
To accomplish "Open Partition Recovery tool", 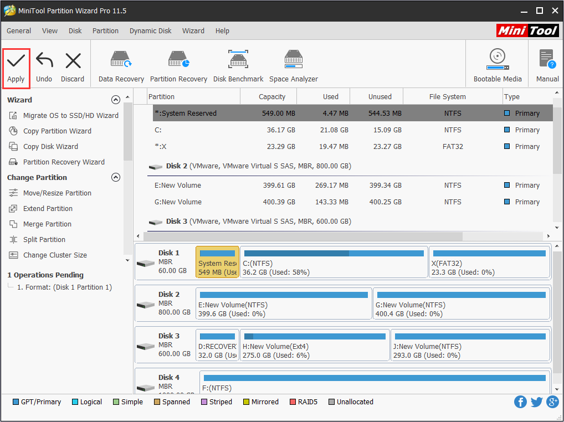I will point(179,67).
